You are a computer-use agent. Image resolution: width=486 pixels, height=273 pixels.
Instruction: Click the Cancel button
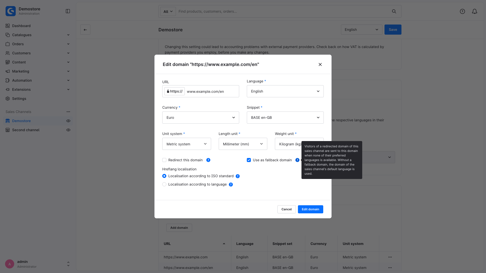click(287, 209)
